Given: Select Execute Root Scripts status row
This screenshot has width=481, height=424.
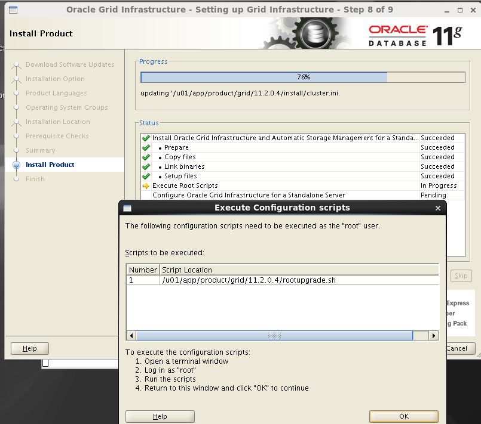Looking at the screenshot, I should click(303, 185).
